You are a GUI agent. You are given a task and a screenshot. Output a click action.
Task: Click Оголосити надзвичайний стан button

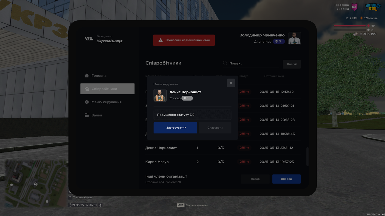pyautogui.click(x=184, y=40)
